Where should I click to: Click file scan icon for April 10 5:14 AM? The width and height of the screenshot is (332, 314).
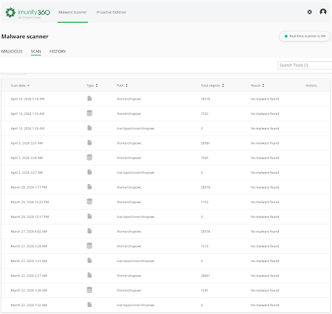[x=89, y=99]
